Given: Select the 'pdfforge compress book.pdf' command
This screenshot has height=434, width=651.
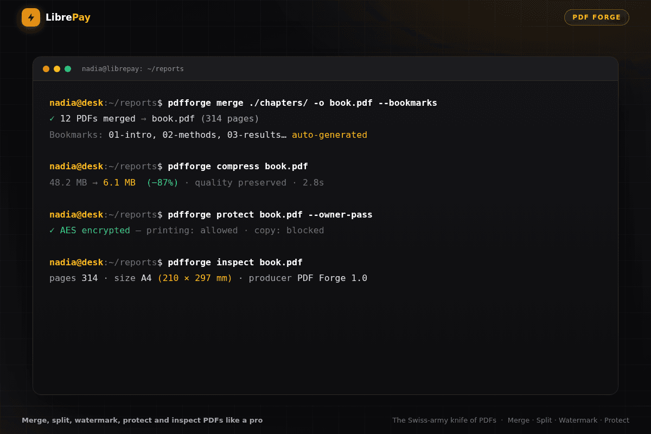Looking at the screenshot, I should tap(238, 166).
